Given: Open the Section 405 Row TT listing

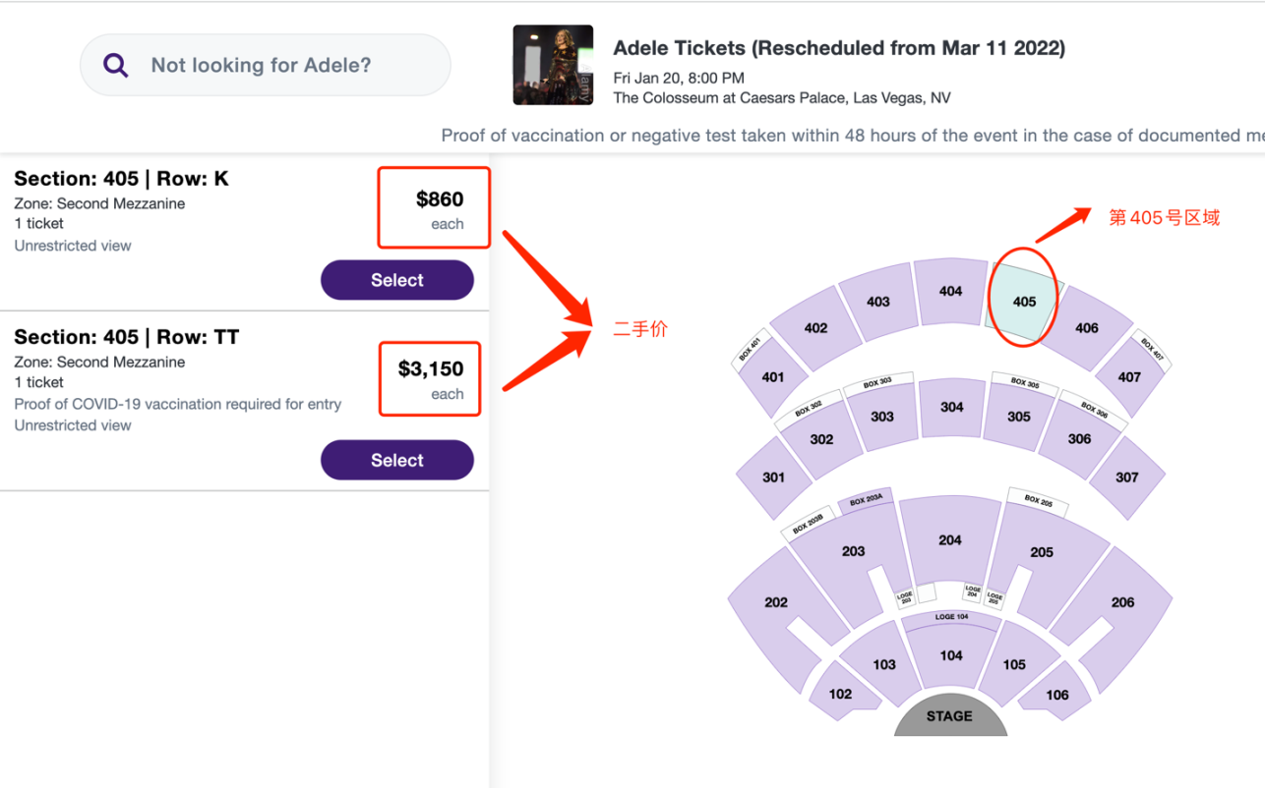Looking at the screenshot, I should pyautogui.click(x=126, y=337).
